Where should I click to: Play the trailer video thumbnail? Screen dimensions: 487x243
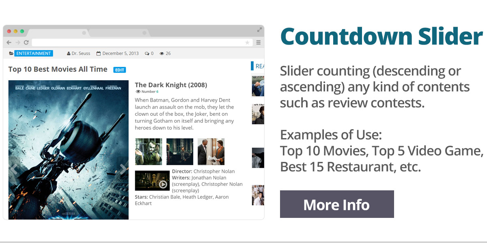click(x=152, y=181)
